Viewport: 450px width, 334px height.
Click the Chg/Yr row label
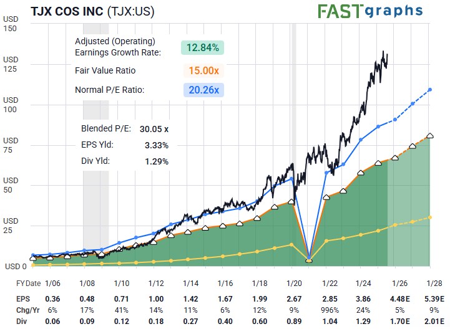27,310
